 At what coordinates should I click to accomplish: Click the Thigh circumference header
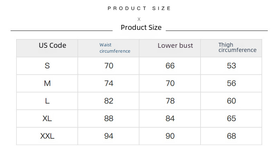237,47
